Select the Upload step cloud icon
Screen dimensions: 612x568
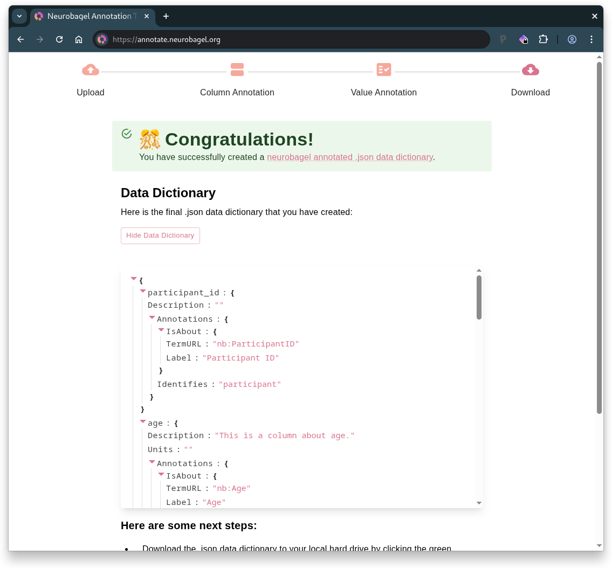coord(90,70)
